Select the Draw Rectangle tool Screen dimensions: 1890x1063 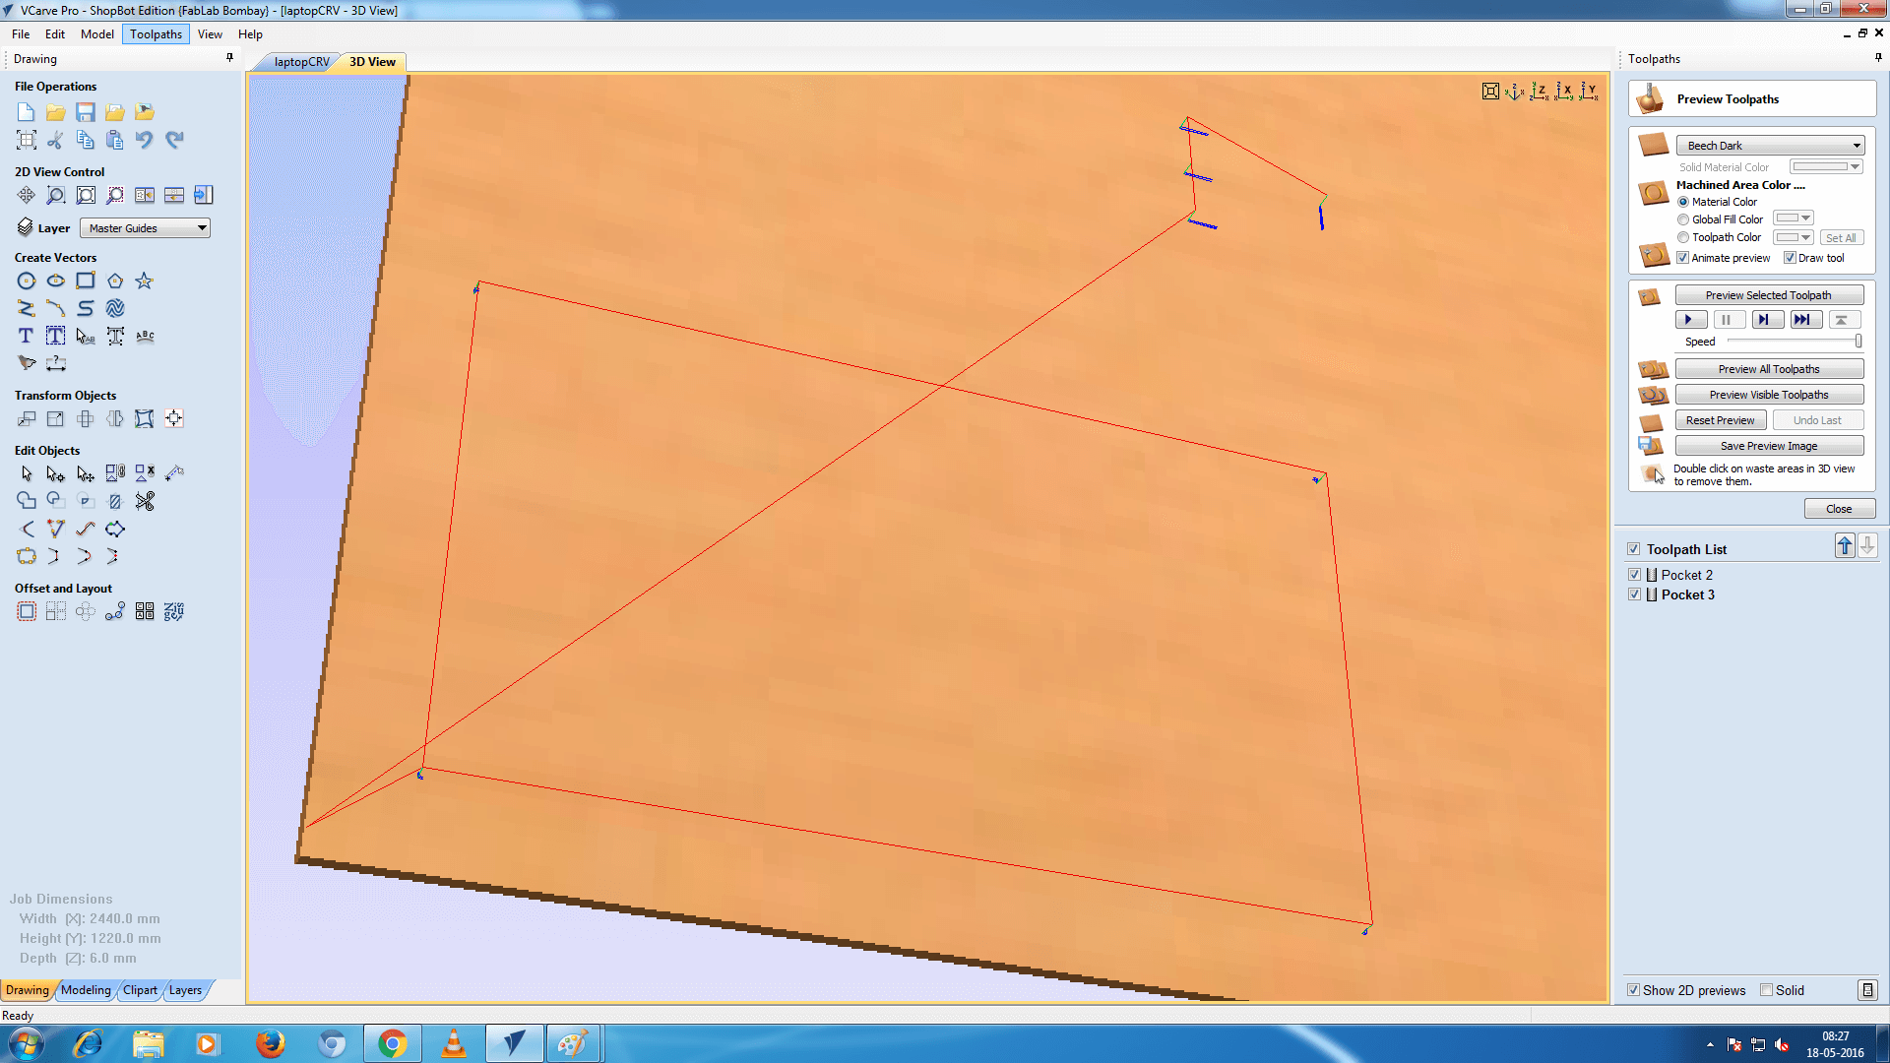click(x=86, y=281)
